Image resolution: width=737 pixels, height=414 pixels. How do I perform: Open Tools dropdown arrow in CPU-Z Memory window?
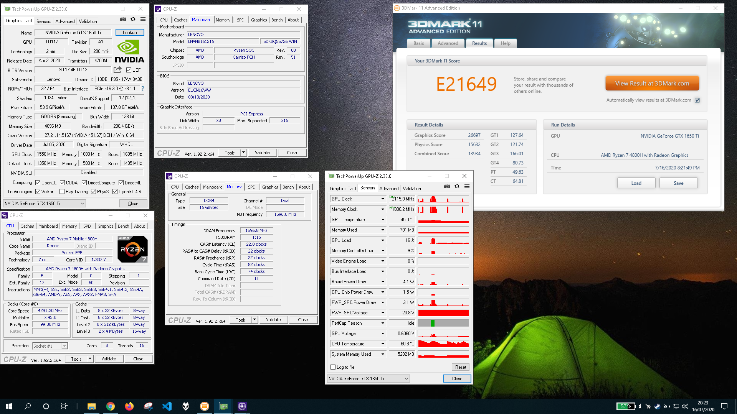[254, 320]
